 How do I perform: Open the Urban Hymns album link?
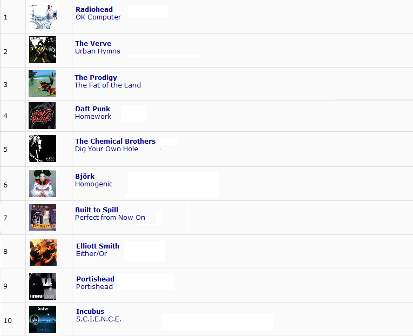click(x=98, y=51)
